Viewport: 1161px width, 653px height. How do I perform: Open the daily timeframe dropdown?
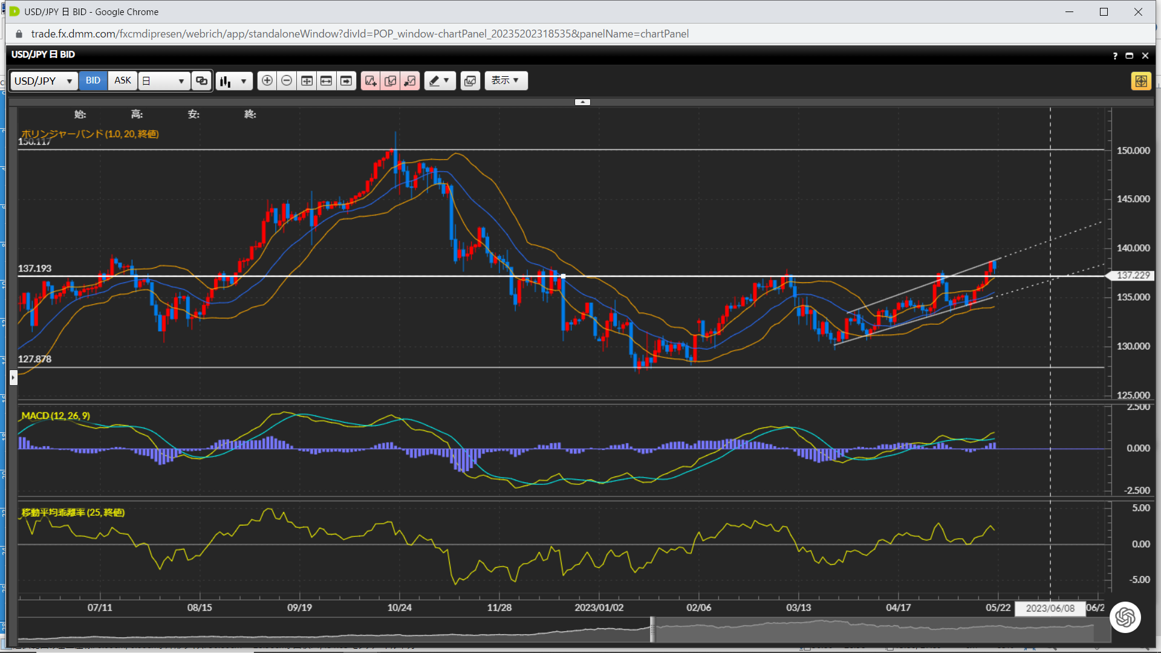(164, 81)
